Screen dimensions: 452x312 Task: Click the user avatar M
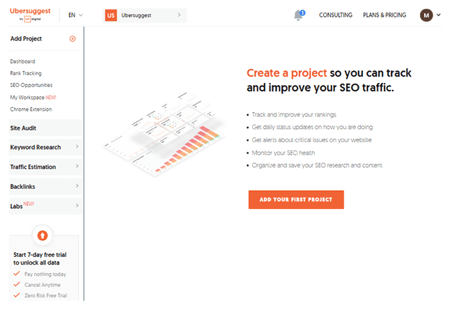click(426, 15)
